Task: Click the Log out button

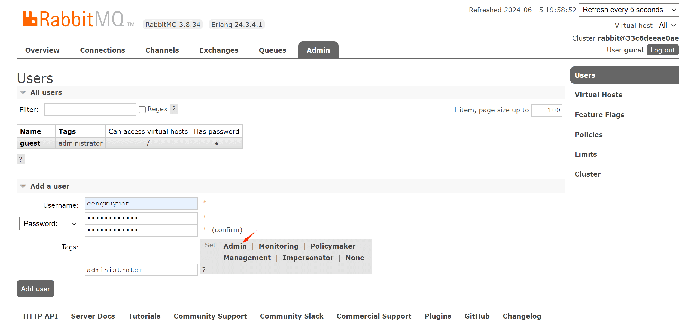Action: 662,50
